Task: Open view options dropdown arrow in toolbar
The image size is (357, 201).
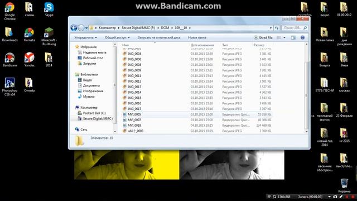Action: pyautogui.click(x=284, y=37)
